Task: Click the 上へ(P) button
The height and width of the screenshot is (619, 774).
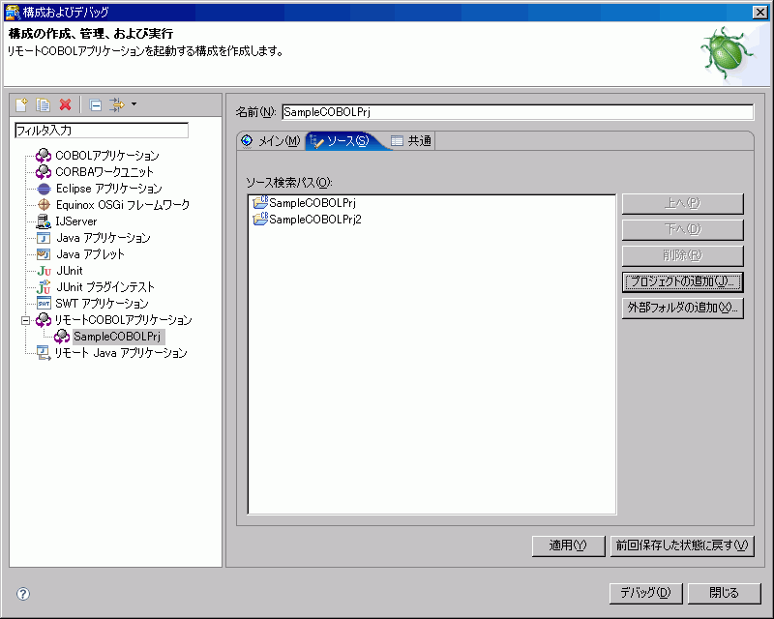Action: [x=683, y=203]
